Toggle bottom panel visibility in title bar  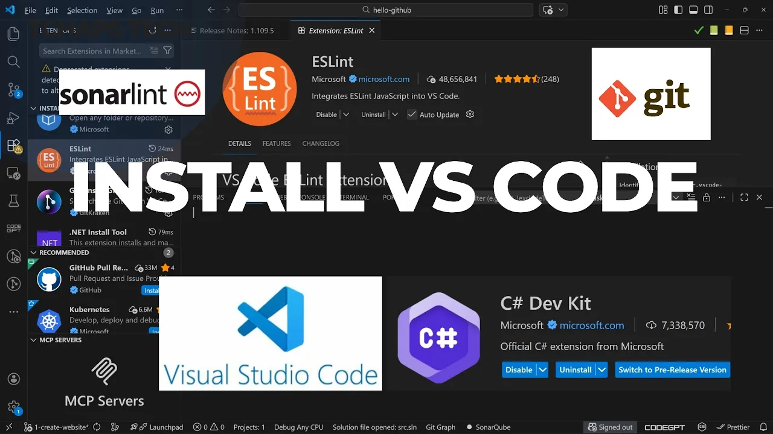[x=693, y=10]
